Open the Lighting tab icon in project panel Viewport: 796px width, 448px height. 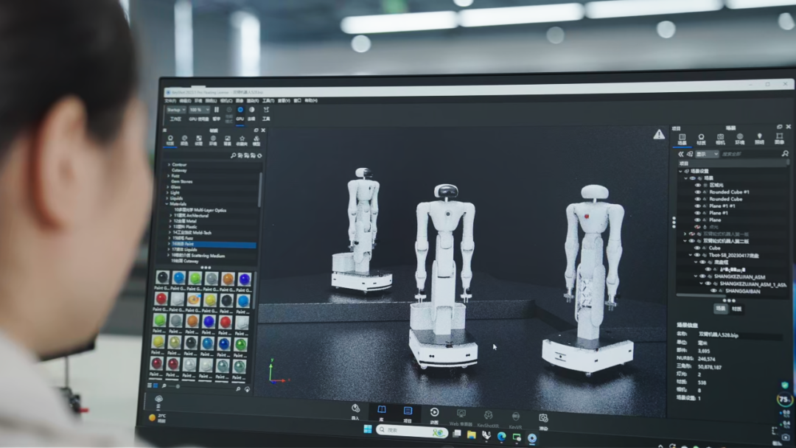click(x=759, y=138)
